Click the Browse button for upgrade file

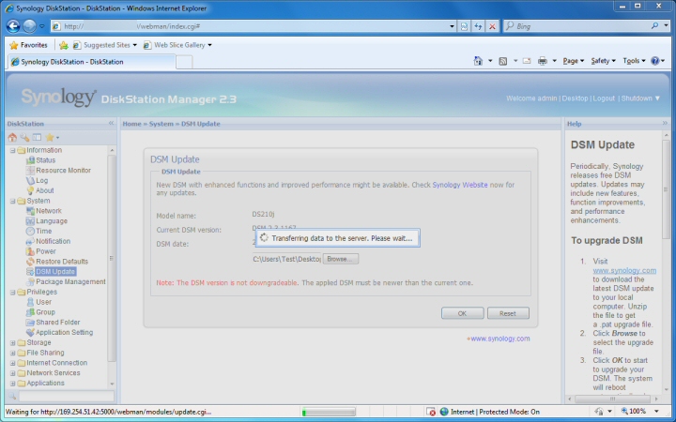coord(341,259)
